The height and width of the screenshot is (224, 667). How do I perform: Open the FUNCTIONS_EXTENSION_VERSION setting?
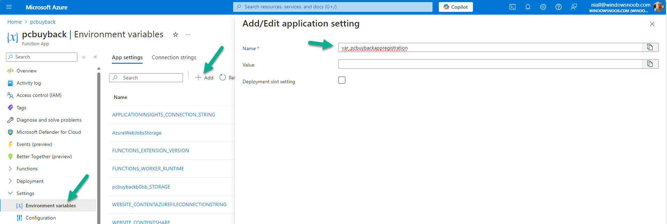(x=151, y=150)
